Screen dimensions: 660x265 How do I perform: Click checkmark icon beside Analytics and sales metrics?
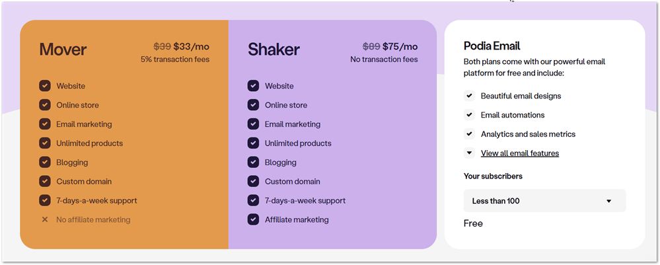[470, 134]
